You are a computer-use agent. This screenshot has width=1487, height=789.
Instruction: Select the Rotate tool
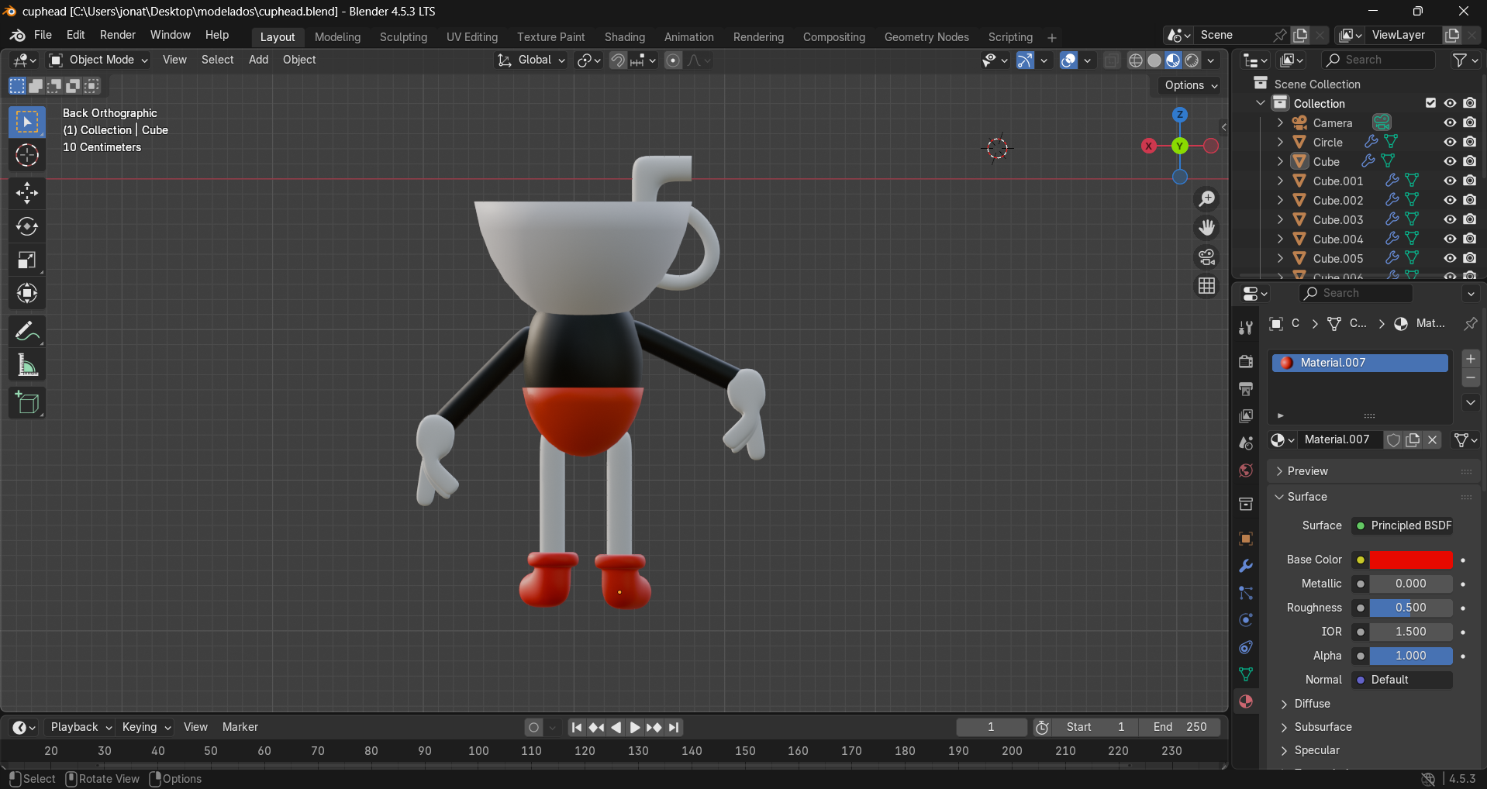pyautogui.click(x=27, y=226)
